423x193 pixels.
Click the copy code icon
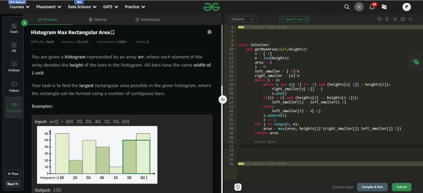[x=379, y=20]
